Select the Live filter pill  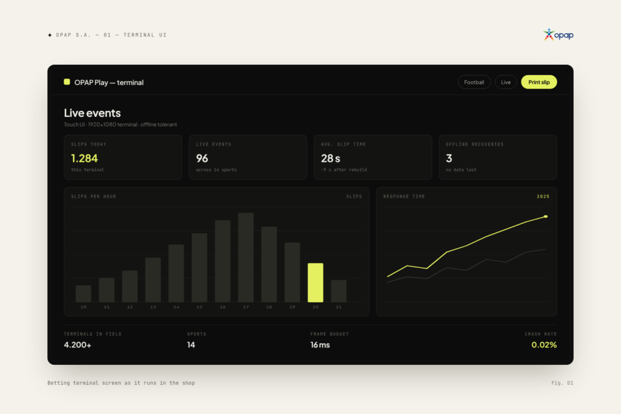[x=506, y=82]
